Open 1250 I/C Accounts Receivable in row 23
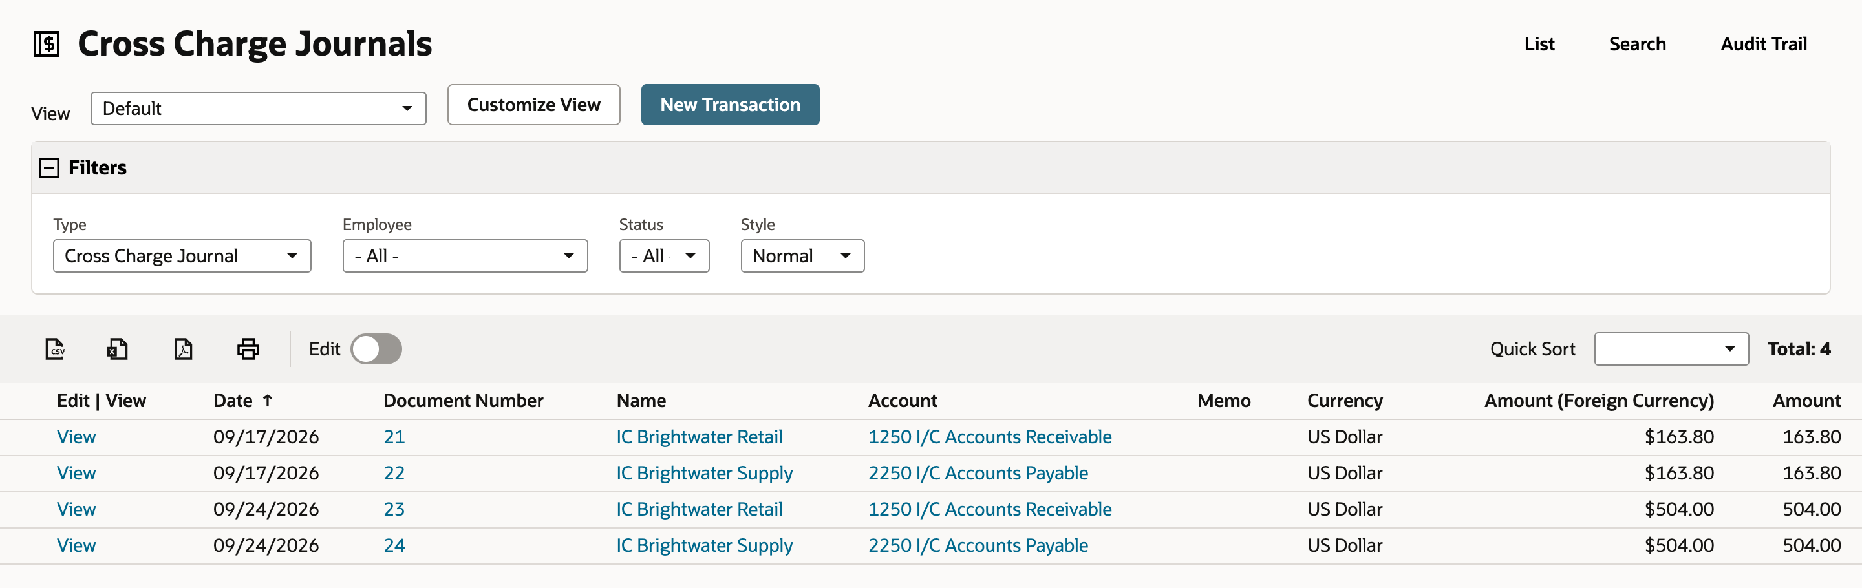The height and width of the screenshot is (588, 1862). tap(990, 509)
